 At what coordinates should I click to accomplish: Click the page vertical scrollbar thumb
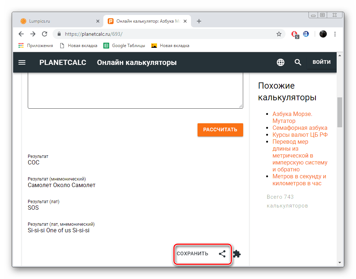(340, 112)
